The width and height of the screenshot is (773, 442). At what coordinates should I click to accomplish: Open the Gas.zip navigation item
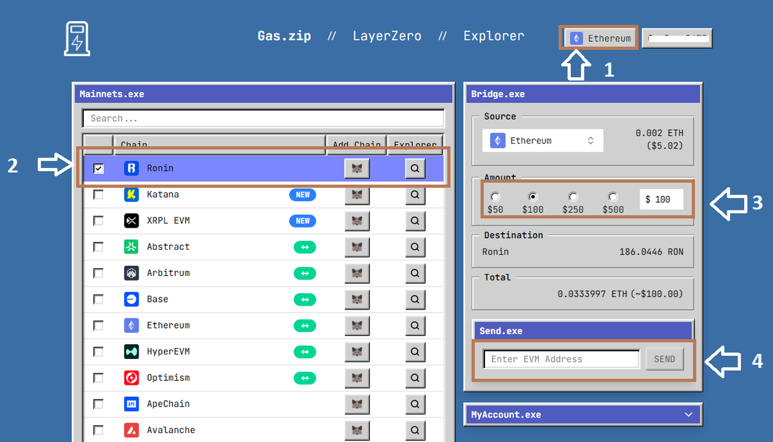284,36
